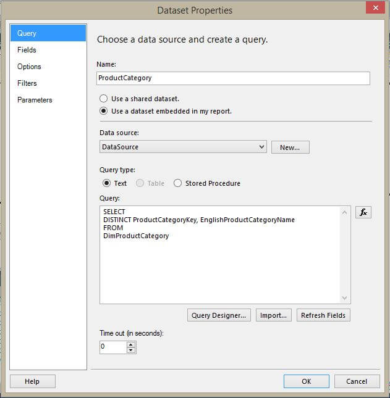Click the Time out value field
Viewport: 390px width, 398px height.
click(x=113, y=347)
